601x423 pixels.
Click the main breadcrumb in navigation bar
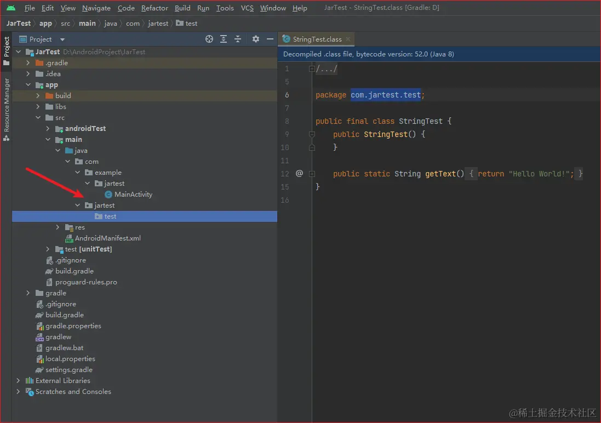(x=87, y=24)
